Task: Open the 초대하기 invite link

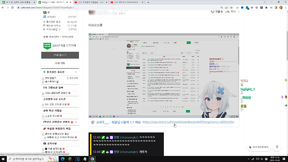Action: pyautogui.click(x=72, y=17)
